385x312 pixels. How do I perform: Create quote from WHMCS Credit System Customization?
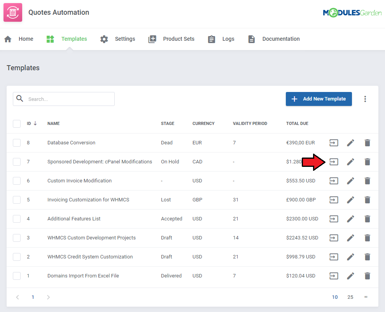[334, 257]
